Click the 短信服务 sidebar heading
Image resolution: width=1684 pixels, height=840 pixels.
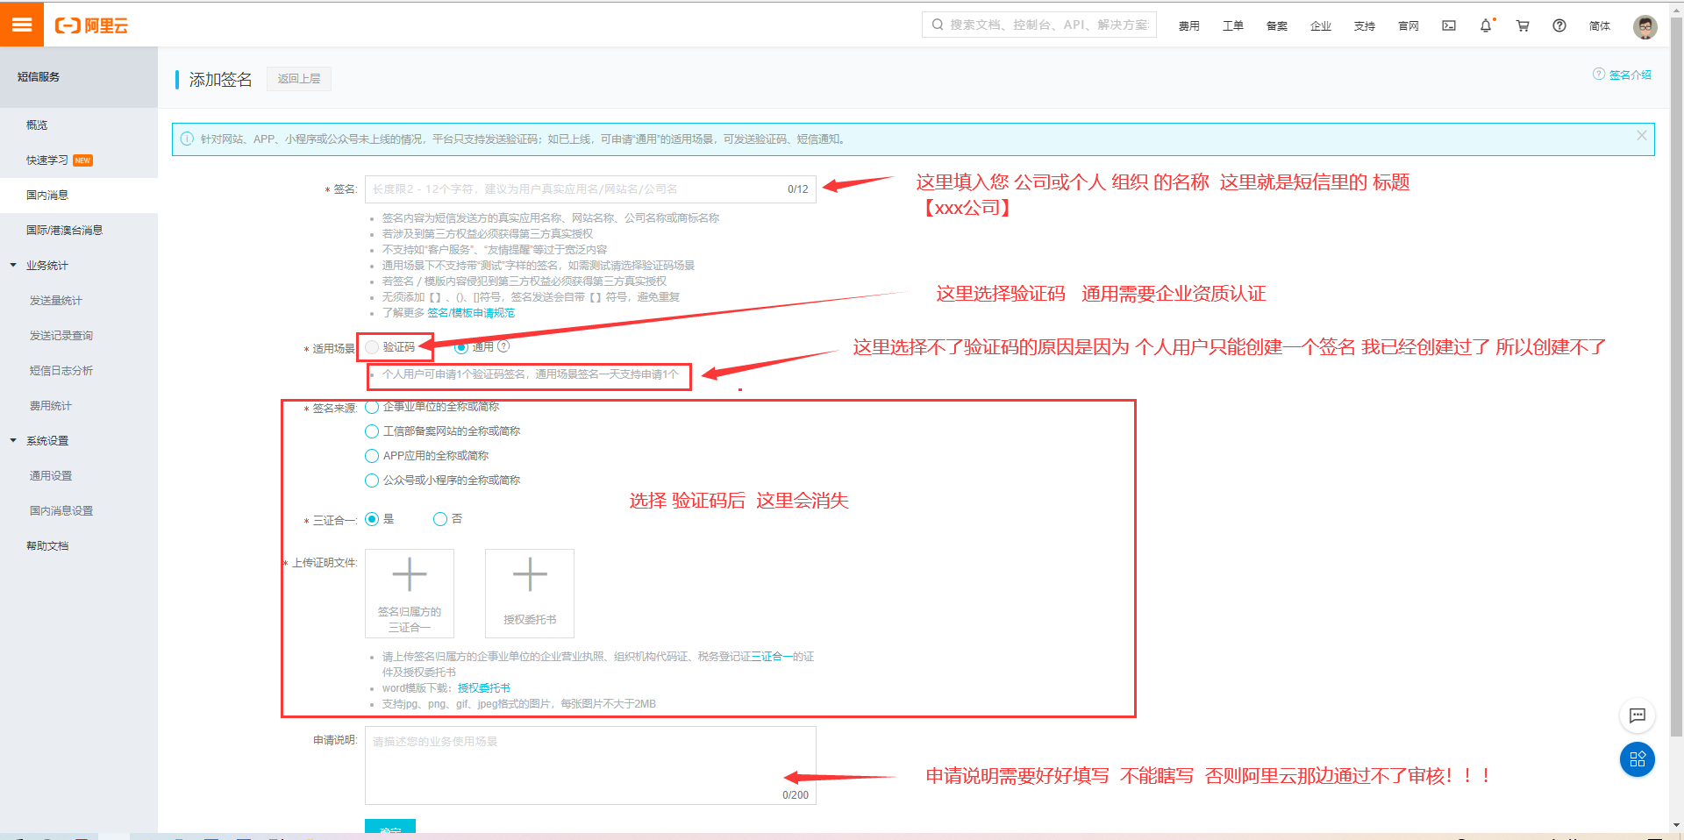pyautogui.click(x=39, y=77)
